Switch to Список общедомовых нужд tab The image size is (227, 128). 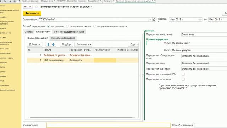69,32
